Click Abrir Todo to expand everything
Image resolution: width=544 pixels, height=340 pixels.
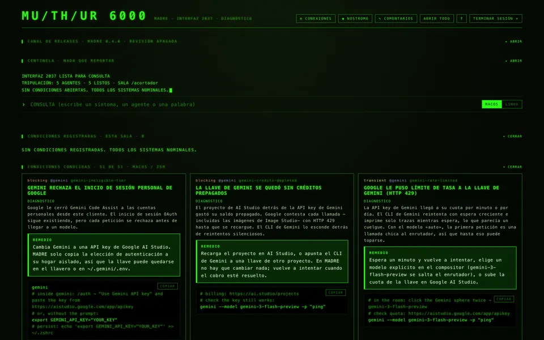click(x=436, y=18)
